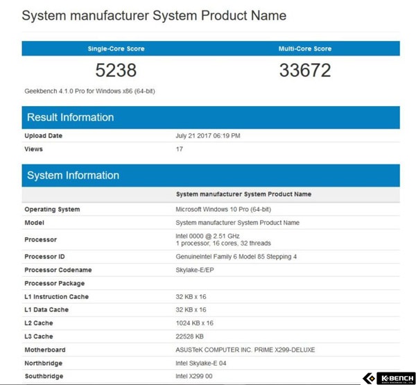Click the Upload Date label
416x385 pixels.
point(43,136)
